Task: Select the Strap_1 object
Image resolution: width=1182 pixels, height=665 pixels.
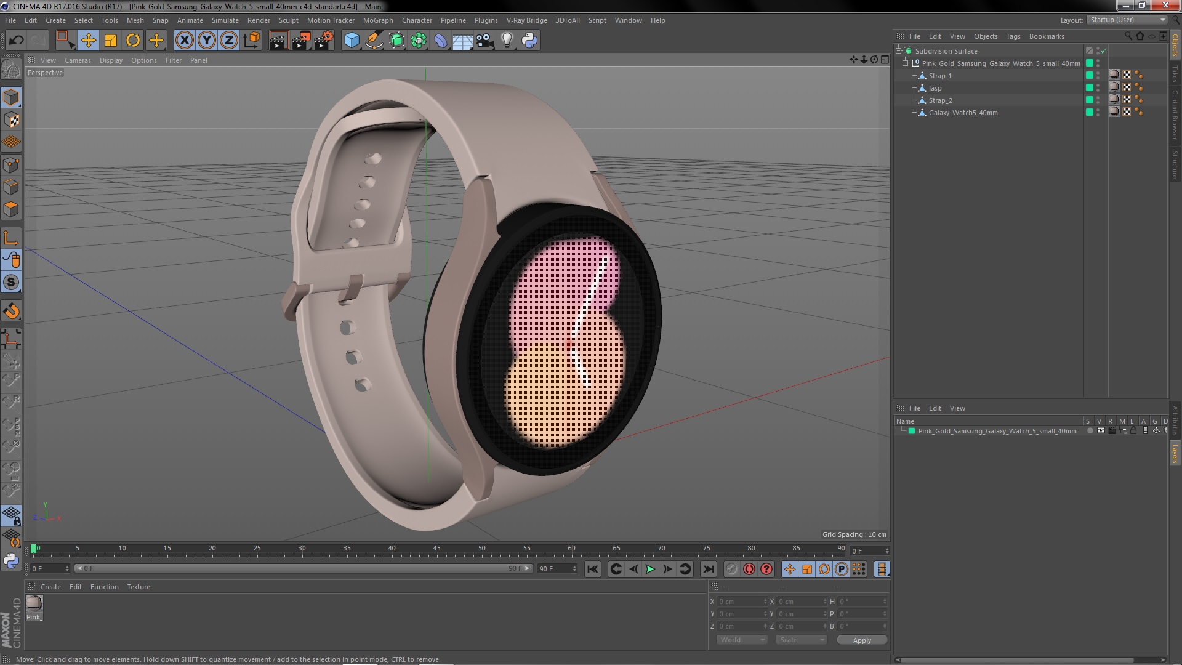Action: click(940, 76)
